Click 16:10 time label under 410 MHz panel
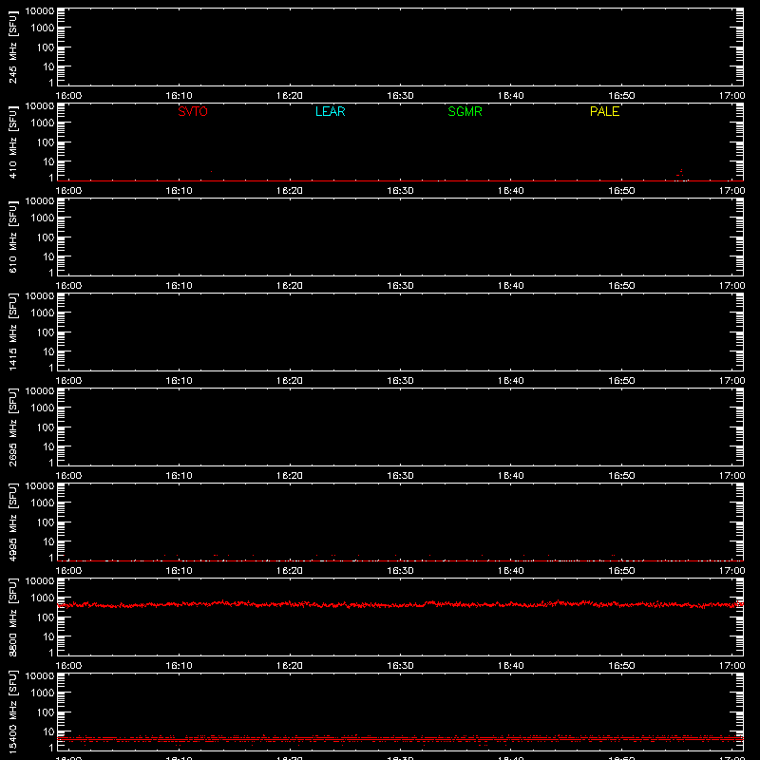Screen dimensions: 760x760 click(179, 191)
